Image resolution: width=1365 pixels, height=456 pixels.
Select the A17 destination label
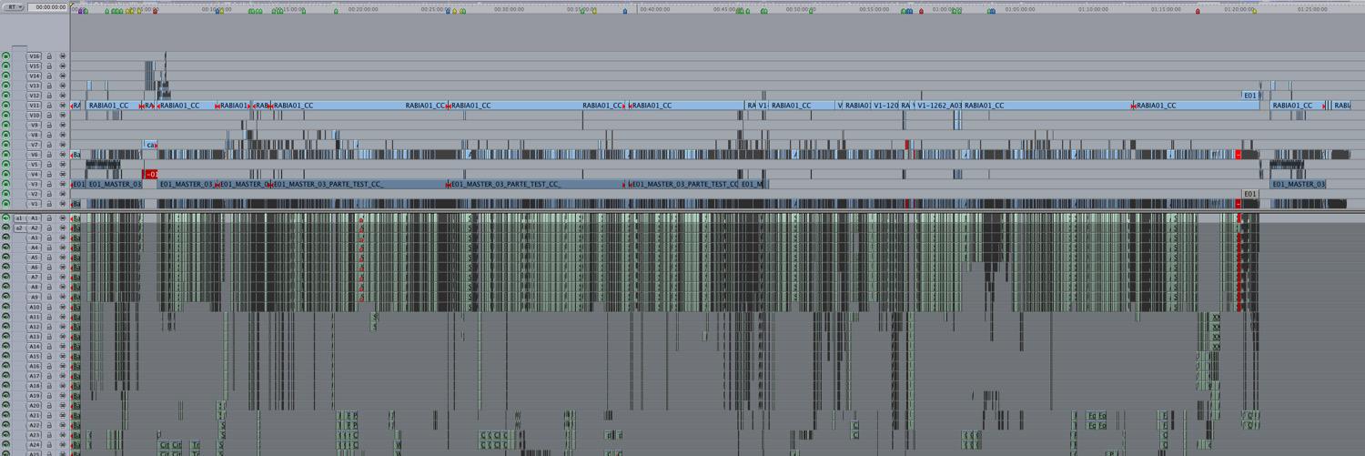35,376
